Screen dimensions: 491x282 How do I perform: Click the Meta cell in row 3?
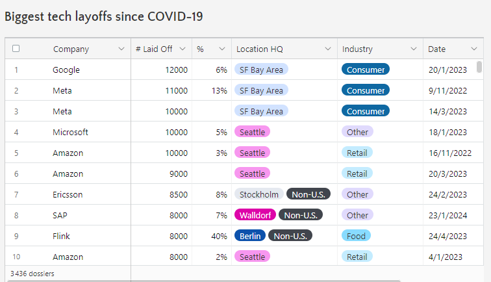click(62, 112)
